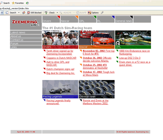Open the Drivers top navigation tab
This screenshot has width=163, height=140.
51,19
